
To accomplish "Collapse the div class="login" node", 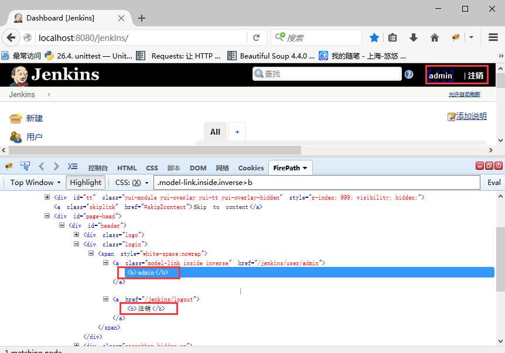I will click(76, 244).
